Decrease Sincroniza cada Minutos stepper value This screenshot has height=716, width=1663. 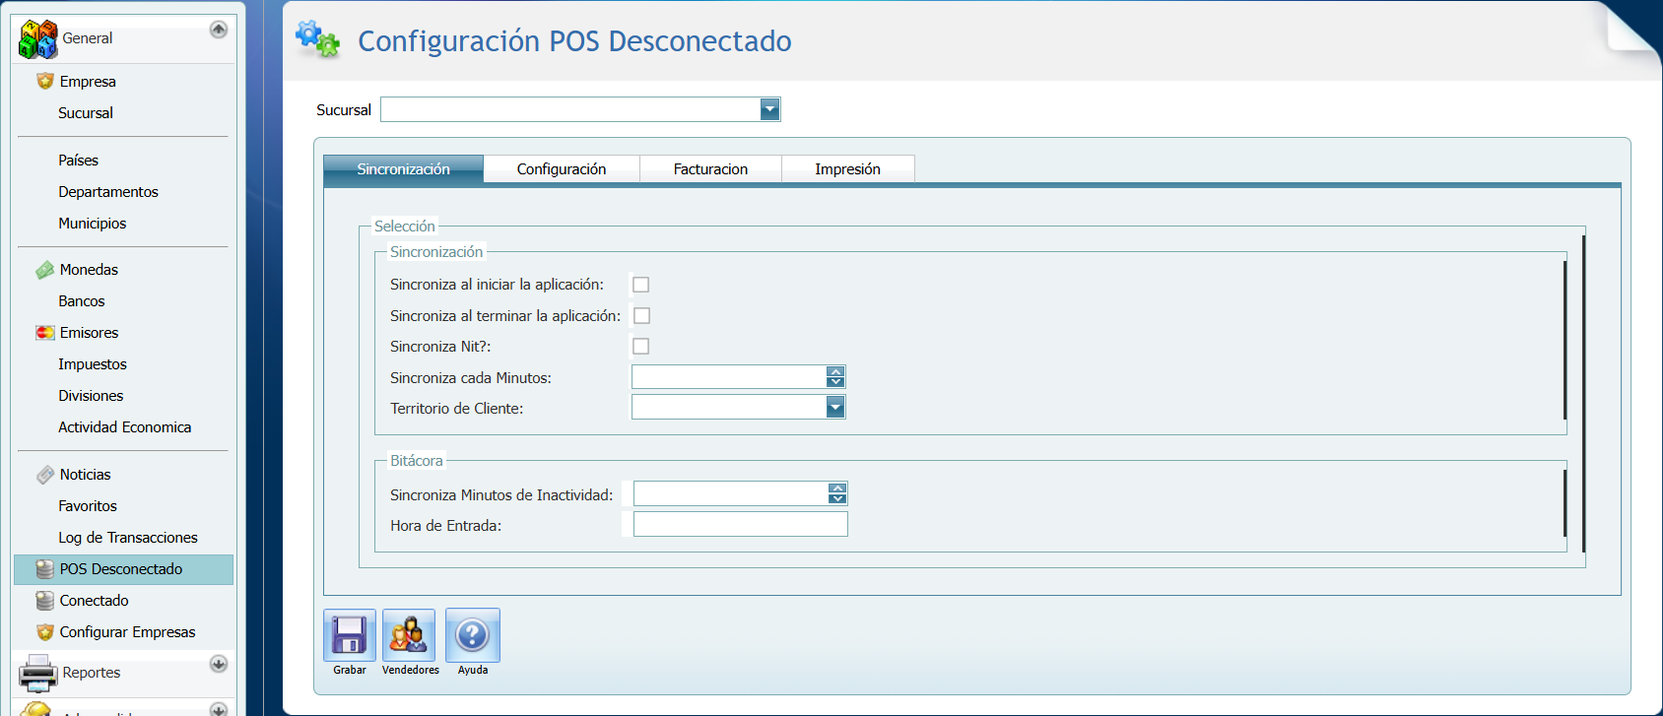pyautogui.click(x=835, y=382)
